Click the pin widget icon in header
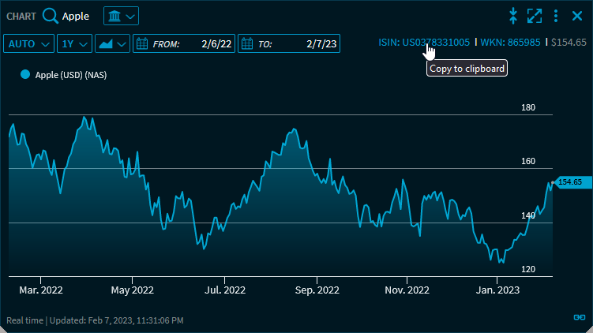Screen dimensions: 593x333 point(513,16)
